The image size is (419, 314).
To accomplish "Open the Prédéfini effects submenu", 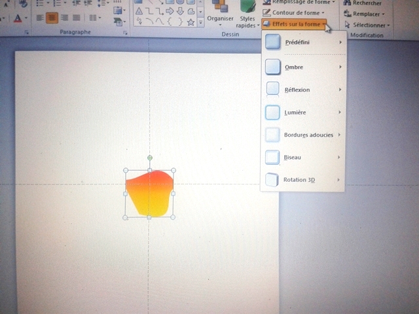I will 302,43.
